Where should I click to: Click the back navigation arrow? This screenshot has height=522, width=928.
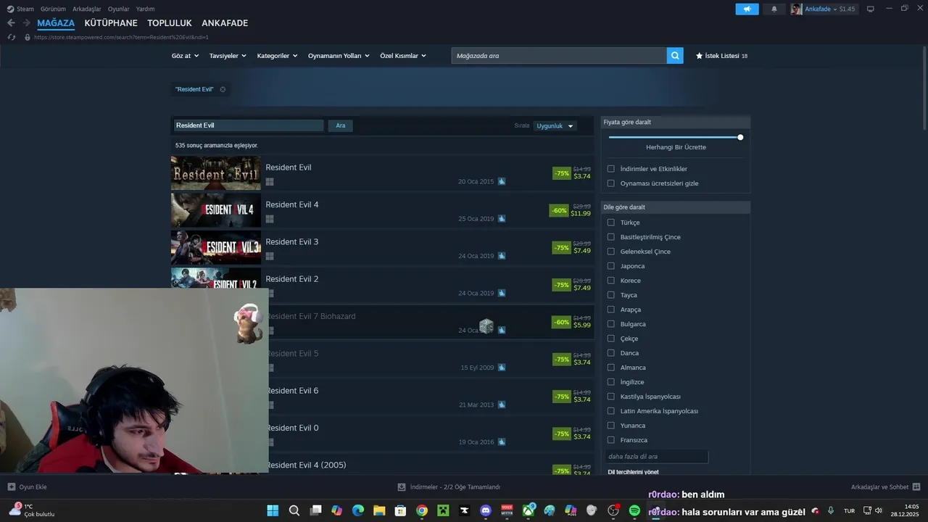[11, 23]
